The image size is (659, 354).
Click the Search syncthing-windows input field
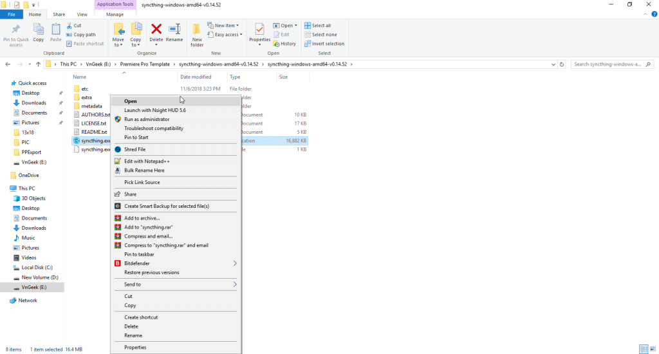click(612, 64)
